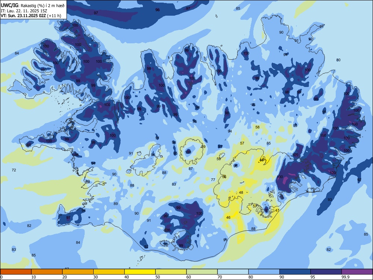373x280 pixels.
Task: Click the legend tick label '50'
Action: 158,277
